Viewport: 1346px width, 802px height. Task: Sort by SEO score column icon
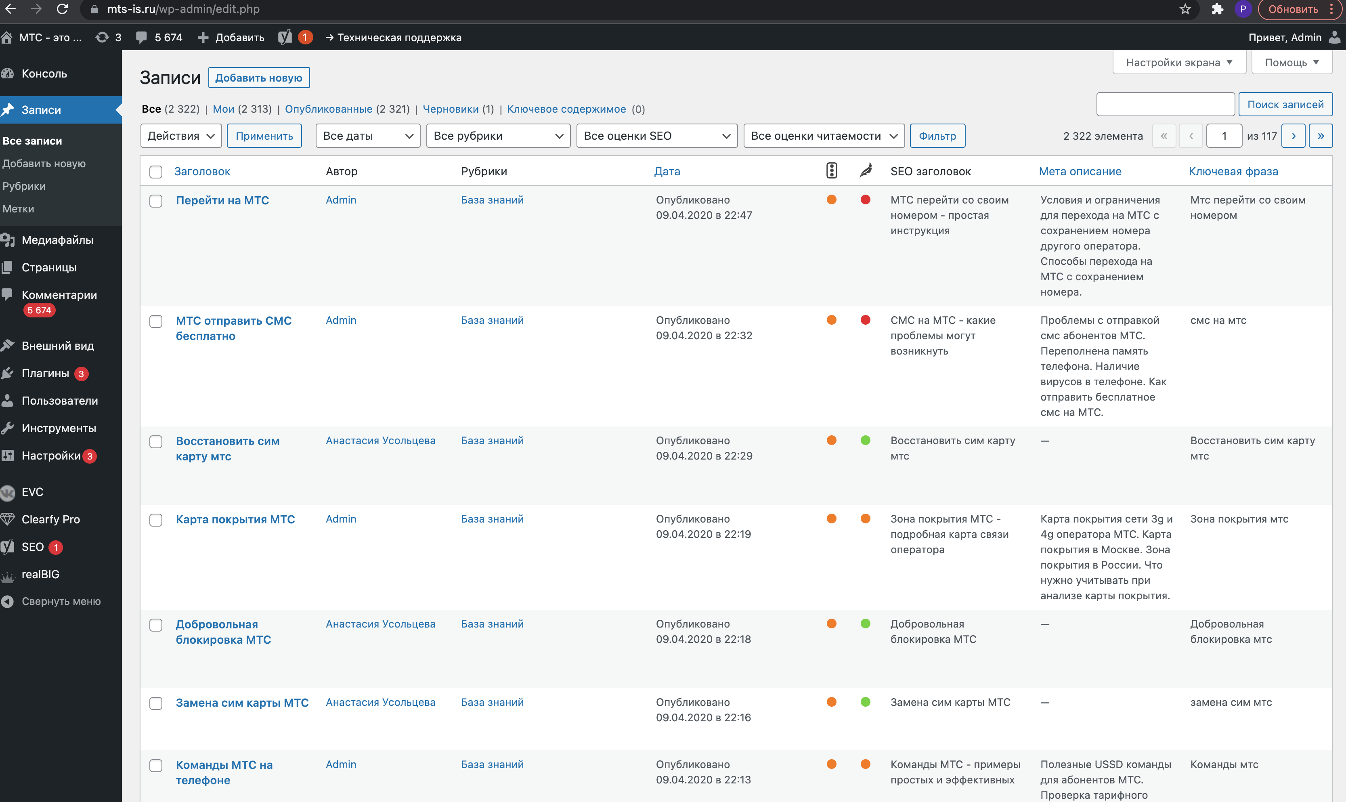(831, 171)
